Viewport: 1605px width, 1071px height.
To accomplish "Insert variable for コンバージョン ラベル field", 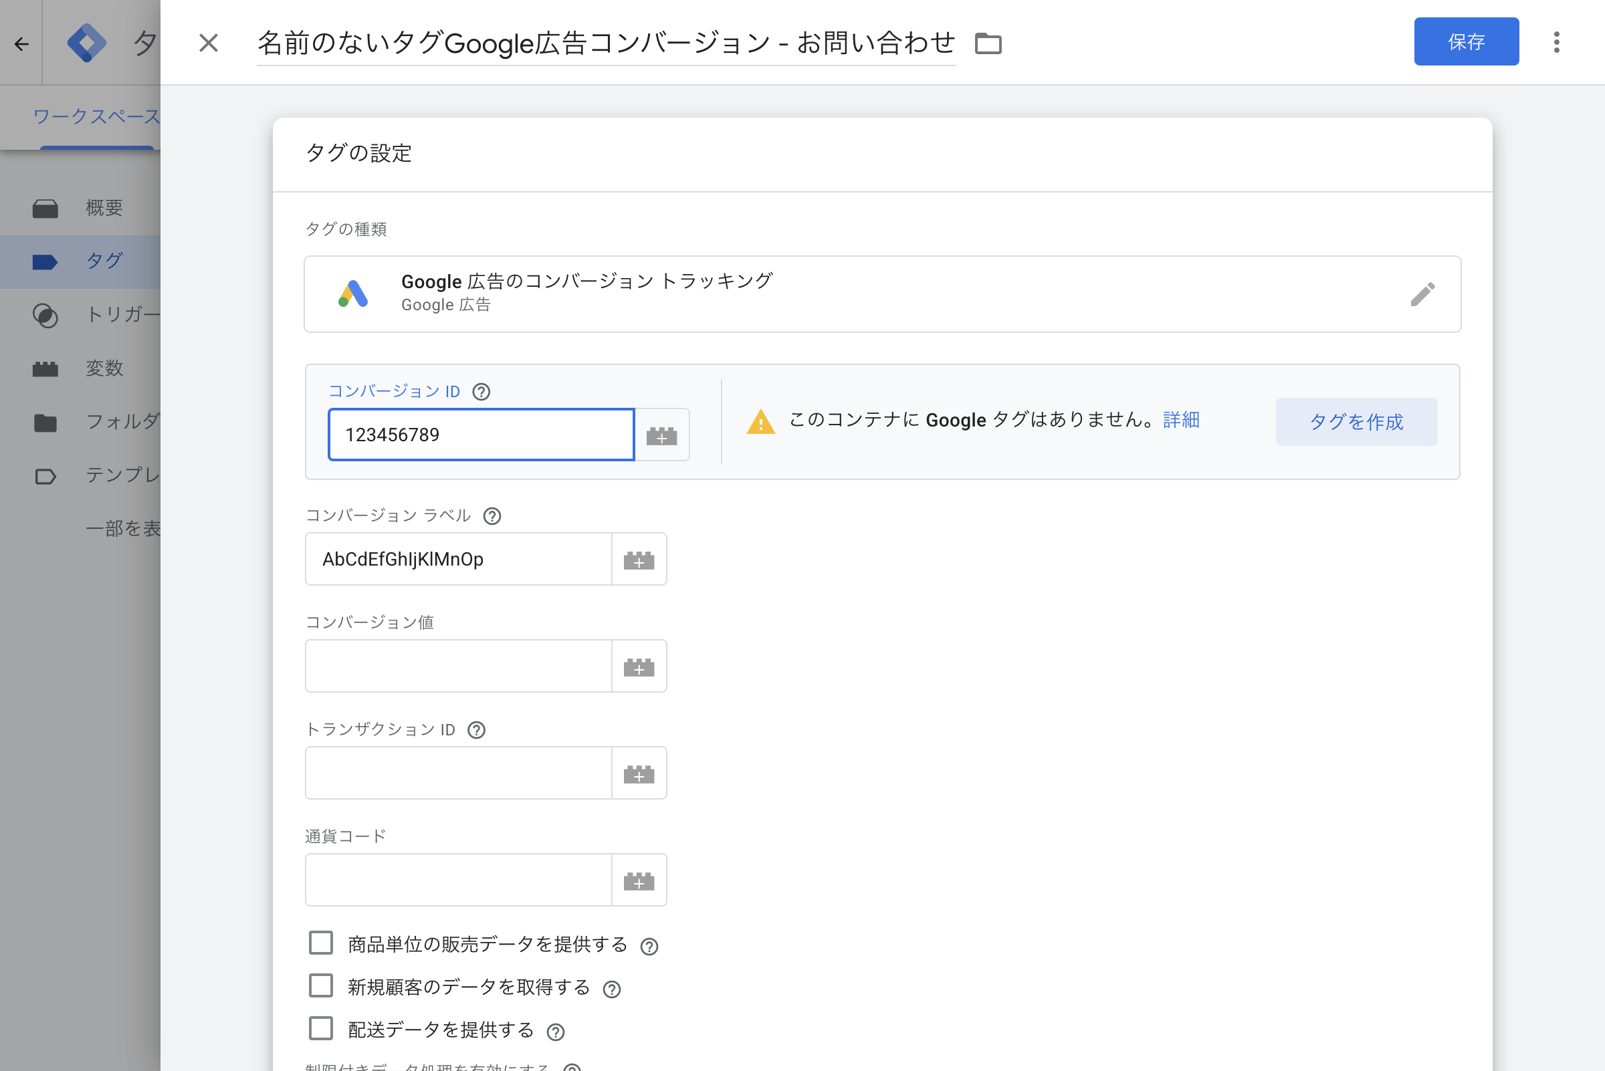I will [x=639, y=560].
